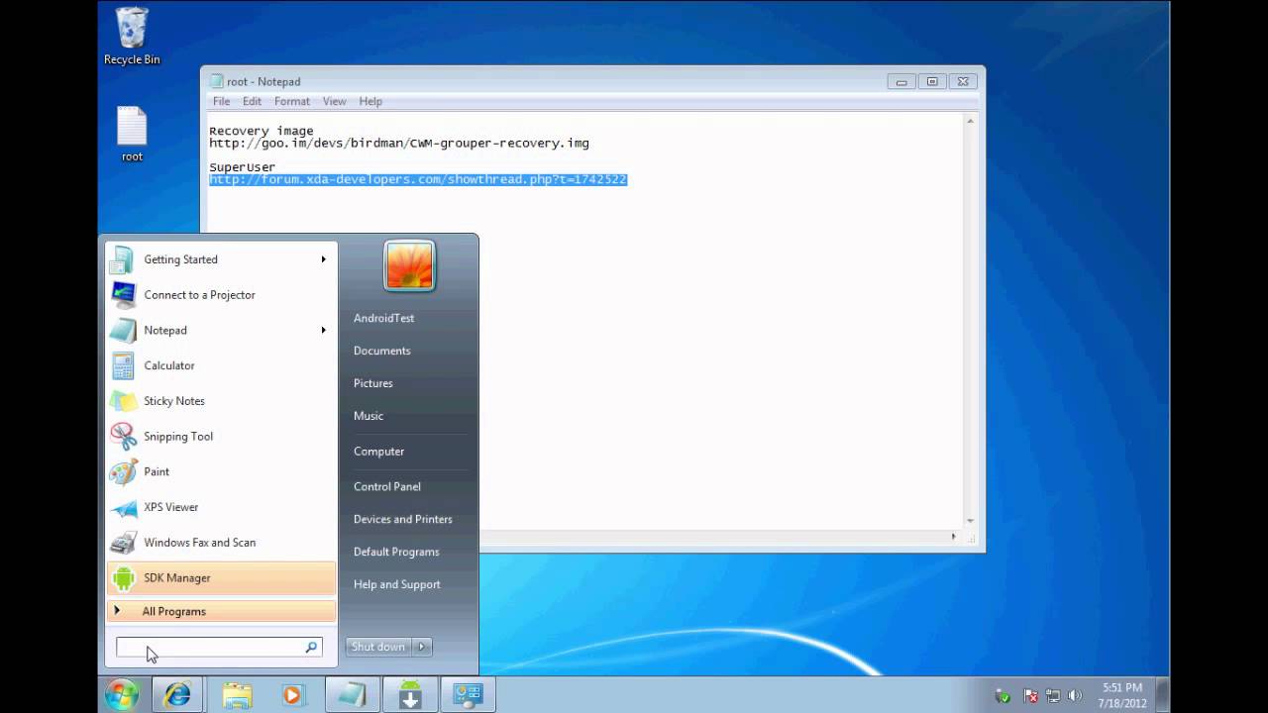Open the Control Panel taskbar icon

[x=467, y=694]
